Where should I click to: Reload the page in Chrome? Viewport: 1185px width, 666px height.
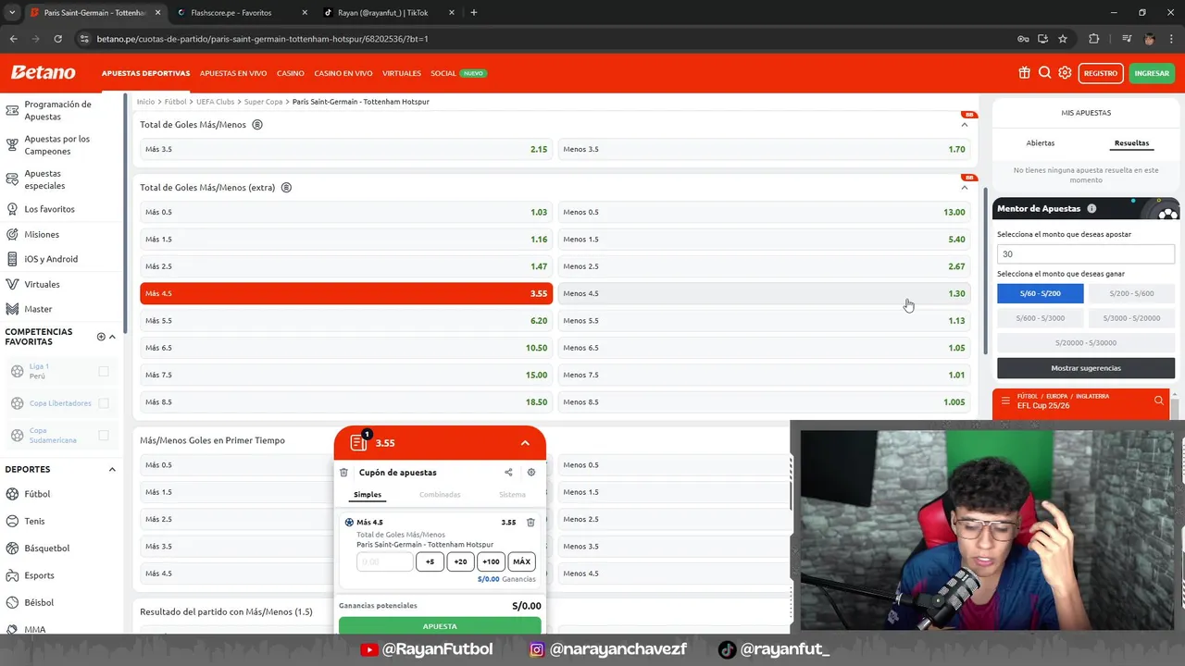click(x=57, y=39)
